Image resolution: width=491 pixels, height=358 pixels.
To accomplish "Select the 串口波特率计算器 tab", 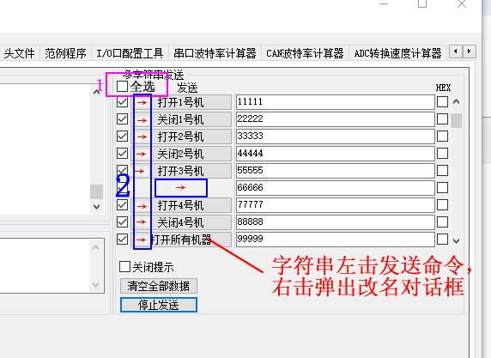I will [215, 53].
